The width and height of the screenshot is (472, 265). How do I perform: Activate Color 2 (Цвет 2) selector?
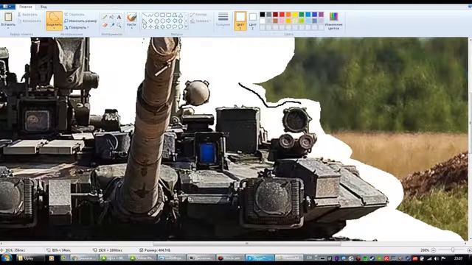point(253,21)
